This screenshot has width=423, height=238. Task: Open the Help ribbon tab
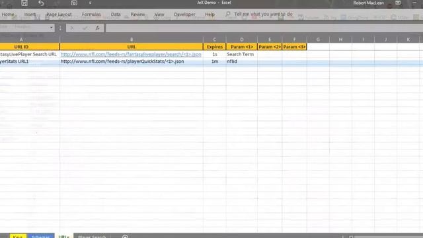point(210,15)
